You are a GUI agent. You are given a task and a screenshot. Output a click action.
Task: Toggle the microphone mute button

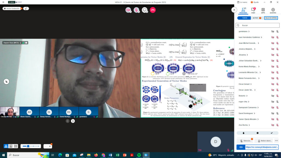click(136, 10)
